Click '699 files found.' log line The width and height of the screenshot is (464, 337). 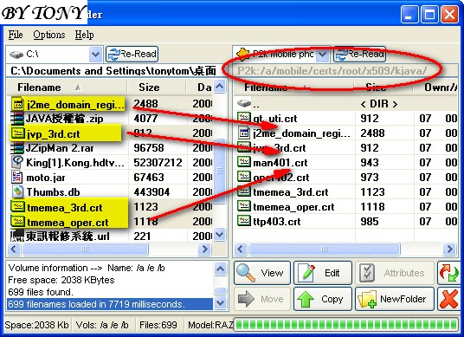(41, 292)
